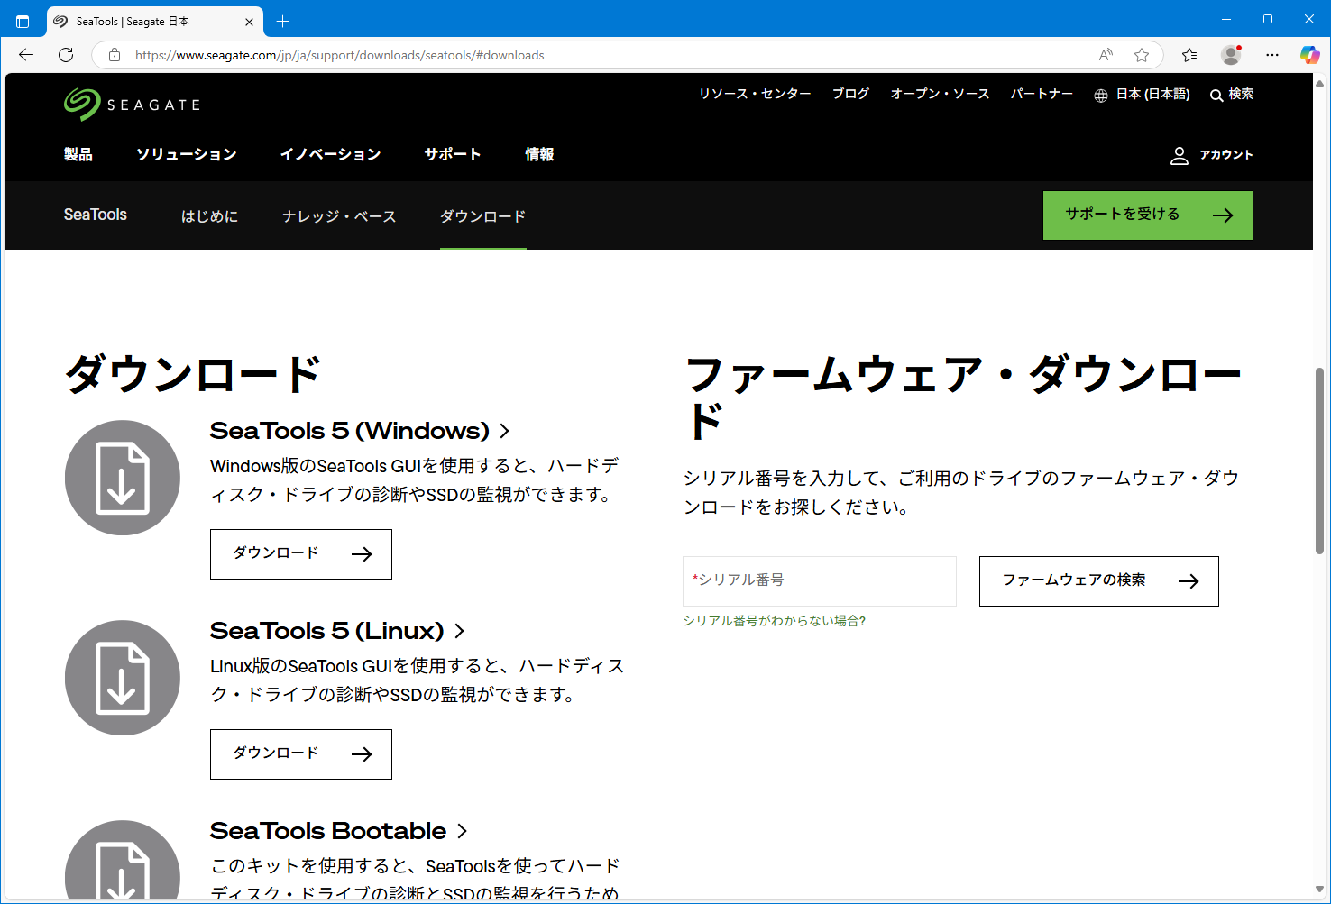Click the SeaTools 5 Linux download circle icon

[x=123, y=678]
